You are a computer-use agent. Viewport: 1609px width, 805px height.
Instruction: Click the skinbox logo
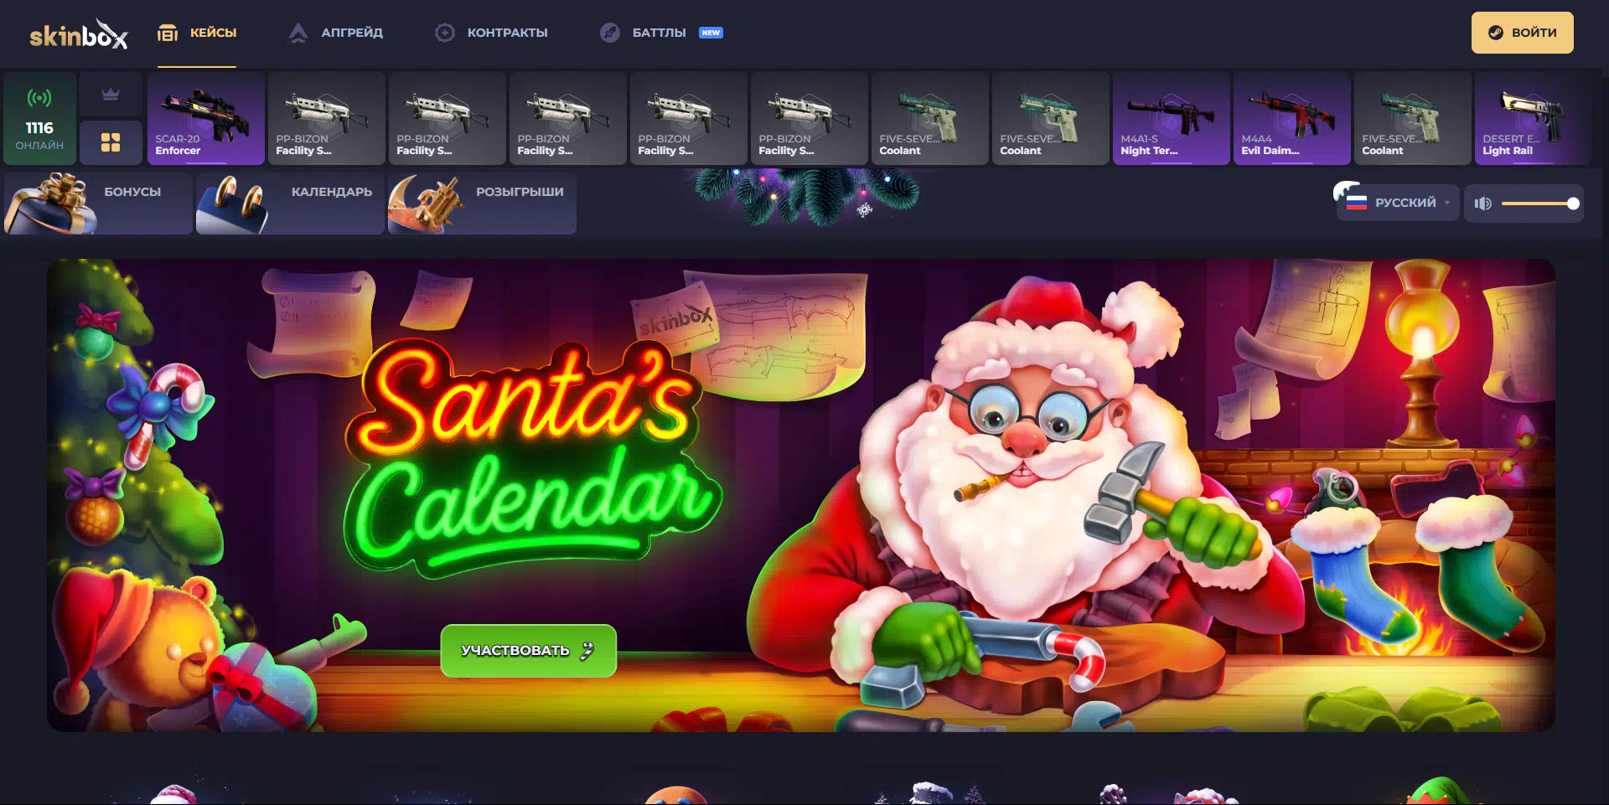coord(78,34)
